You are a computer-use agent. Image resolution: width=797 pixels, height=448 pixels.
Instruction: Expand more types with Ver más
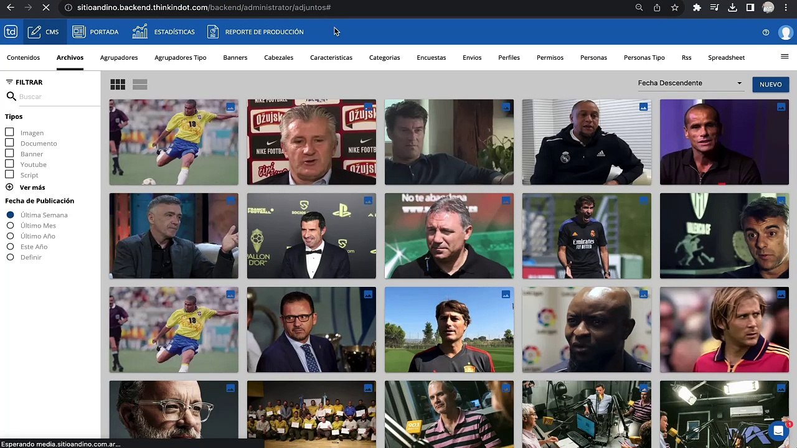point(26,187)
